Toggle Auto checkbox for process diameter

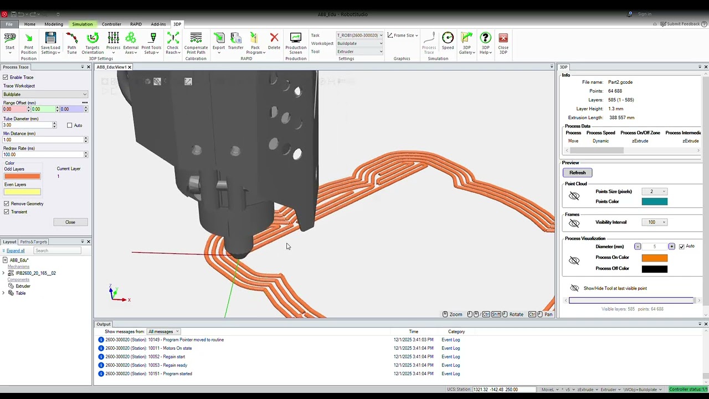tap(681, 247)
